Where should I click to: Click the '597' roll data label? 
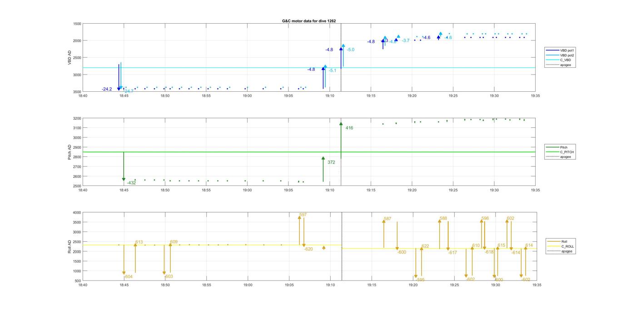tap(303, 215)
